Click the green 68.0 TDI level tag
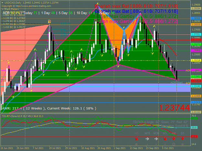The image size is (202, 151). [x=194, y=118]
